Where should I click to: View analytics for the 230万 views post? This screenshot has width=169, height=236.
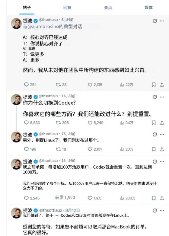127,198
